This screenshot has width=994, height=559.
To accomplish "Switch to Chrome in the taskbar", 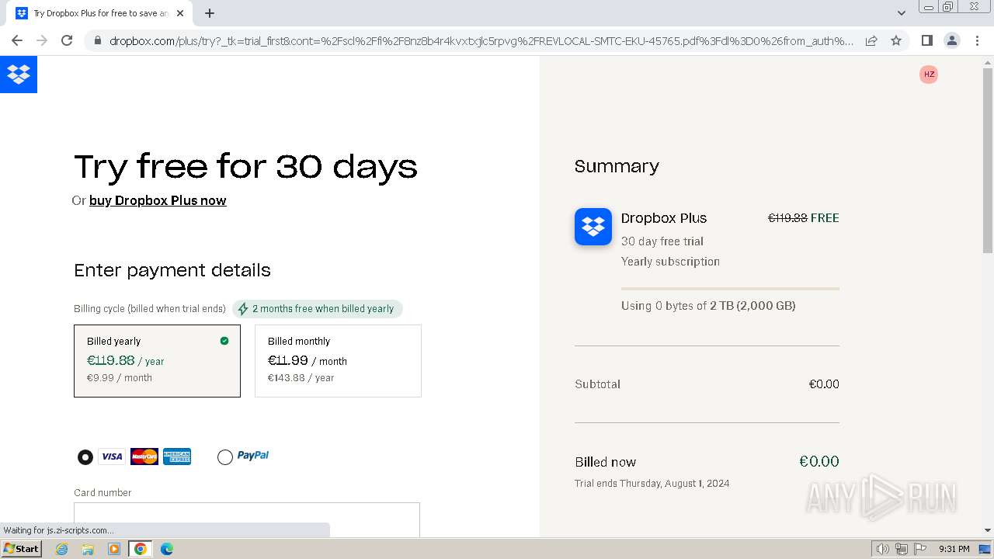I will (x=141, y=549).
